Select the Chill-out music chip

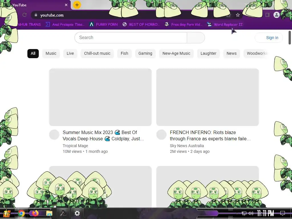pyautogui.click(x=97, y=53)
